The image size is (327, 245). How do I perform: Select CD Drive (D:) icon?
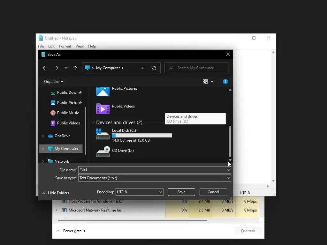pyautogui.click(x=103, y=152)
